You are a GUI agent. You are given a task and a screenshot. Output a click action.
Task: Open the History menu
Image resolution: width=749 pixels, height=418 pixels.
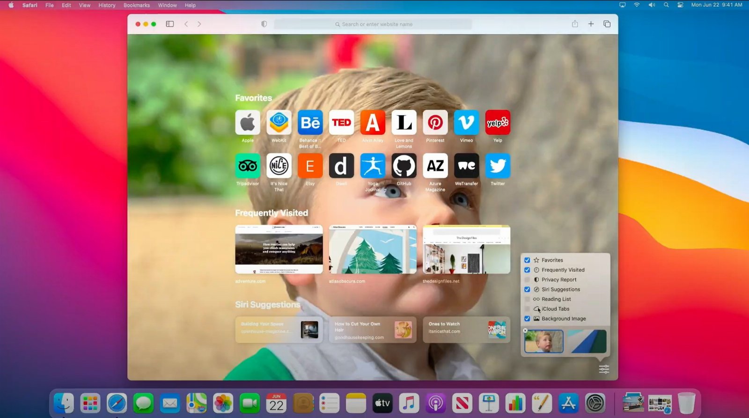(107, 5)
